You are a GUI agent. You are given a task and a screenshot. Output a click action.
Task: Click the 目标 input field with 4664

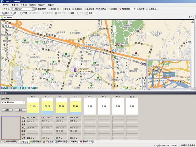point(21,9)
